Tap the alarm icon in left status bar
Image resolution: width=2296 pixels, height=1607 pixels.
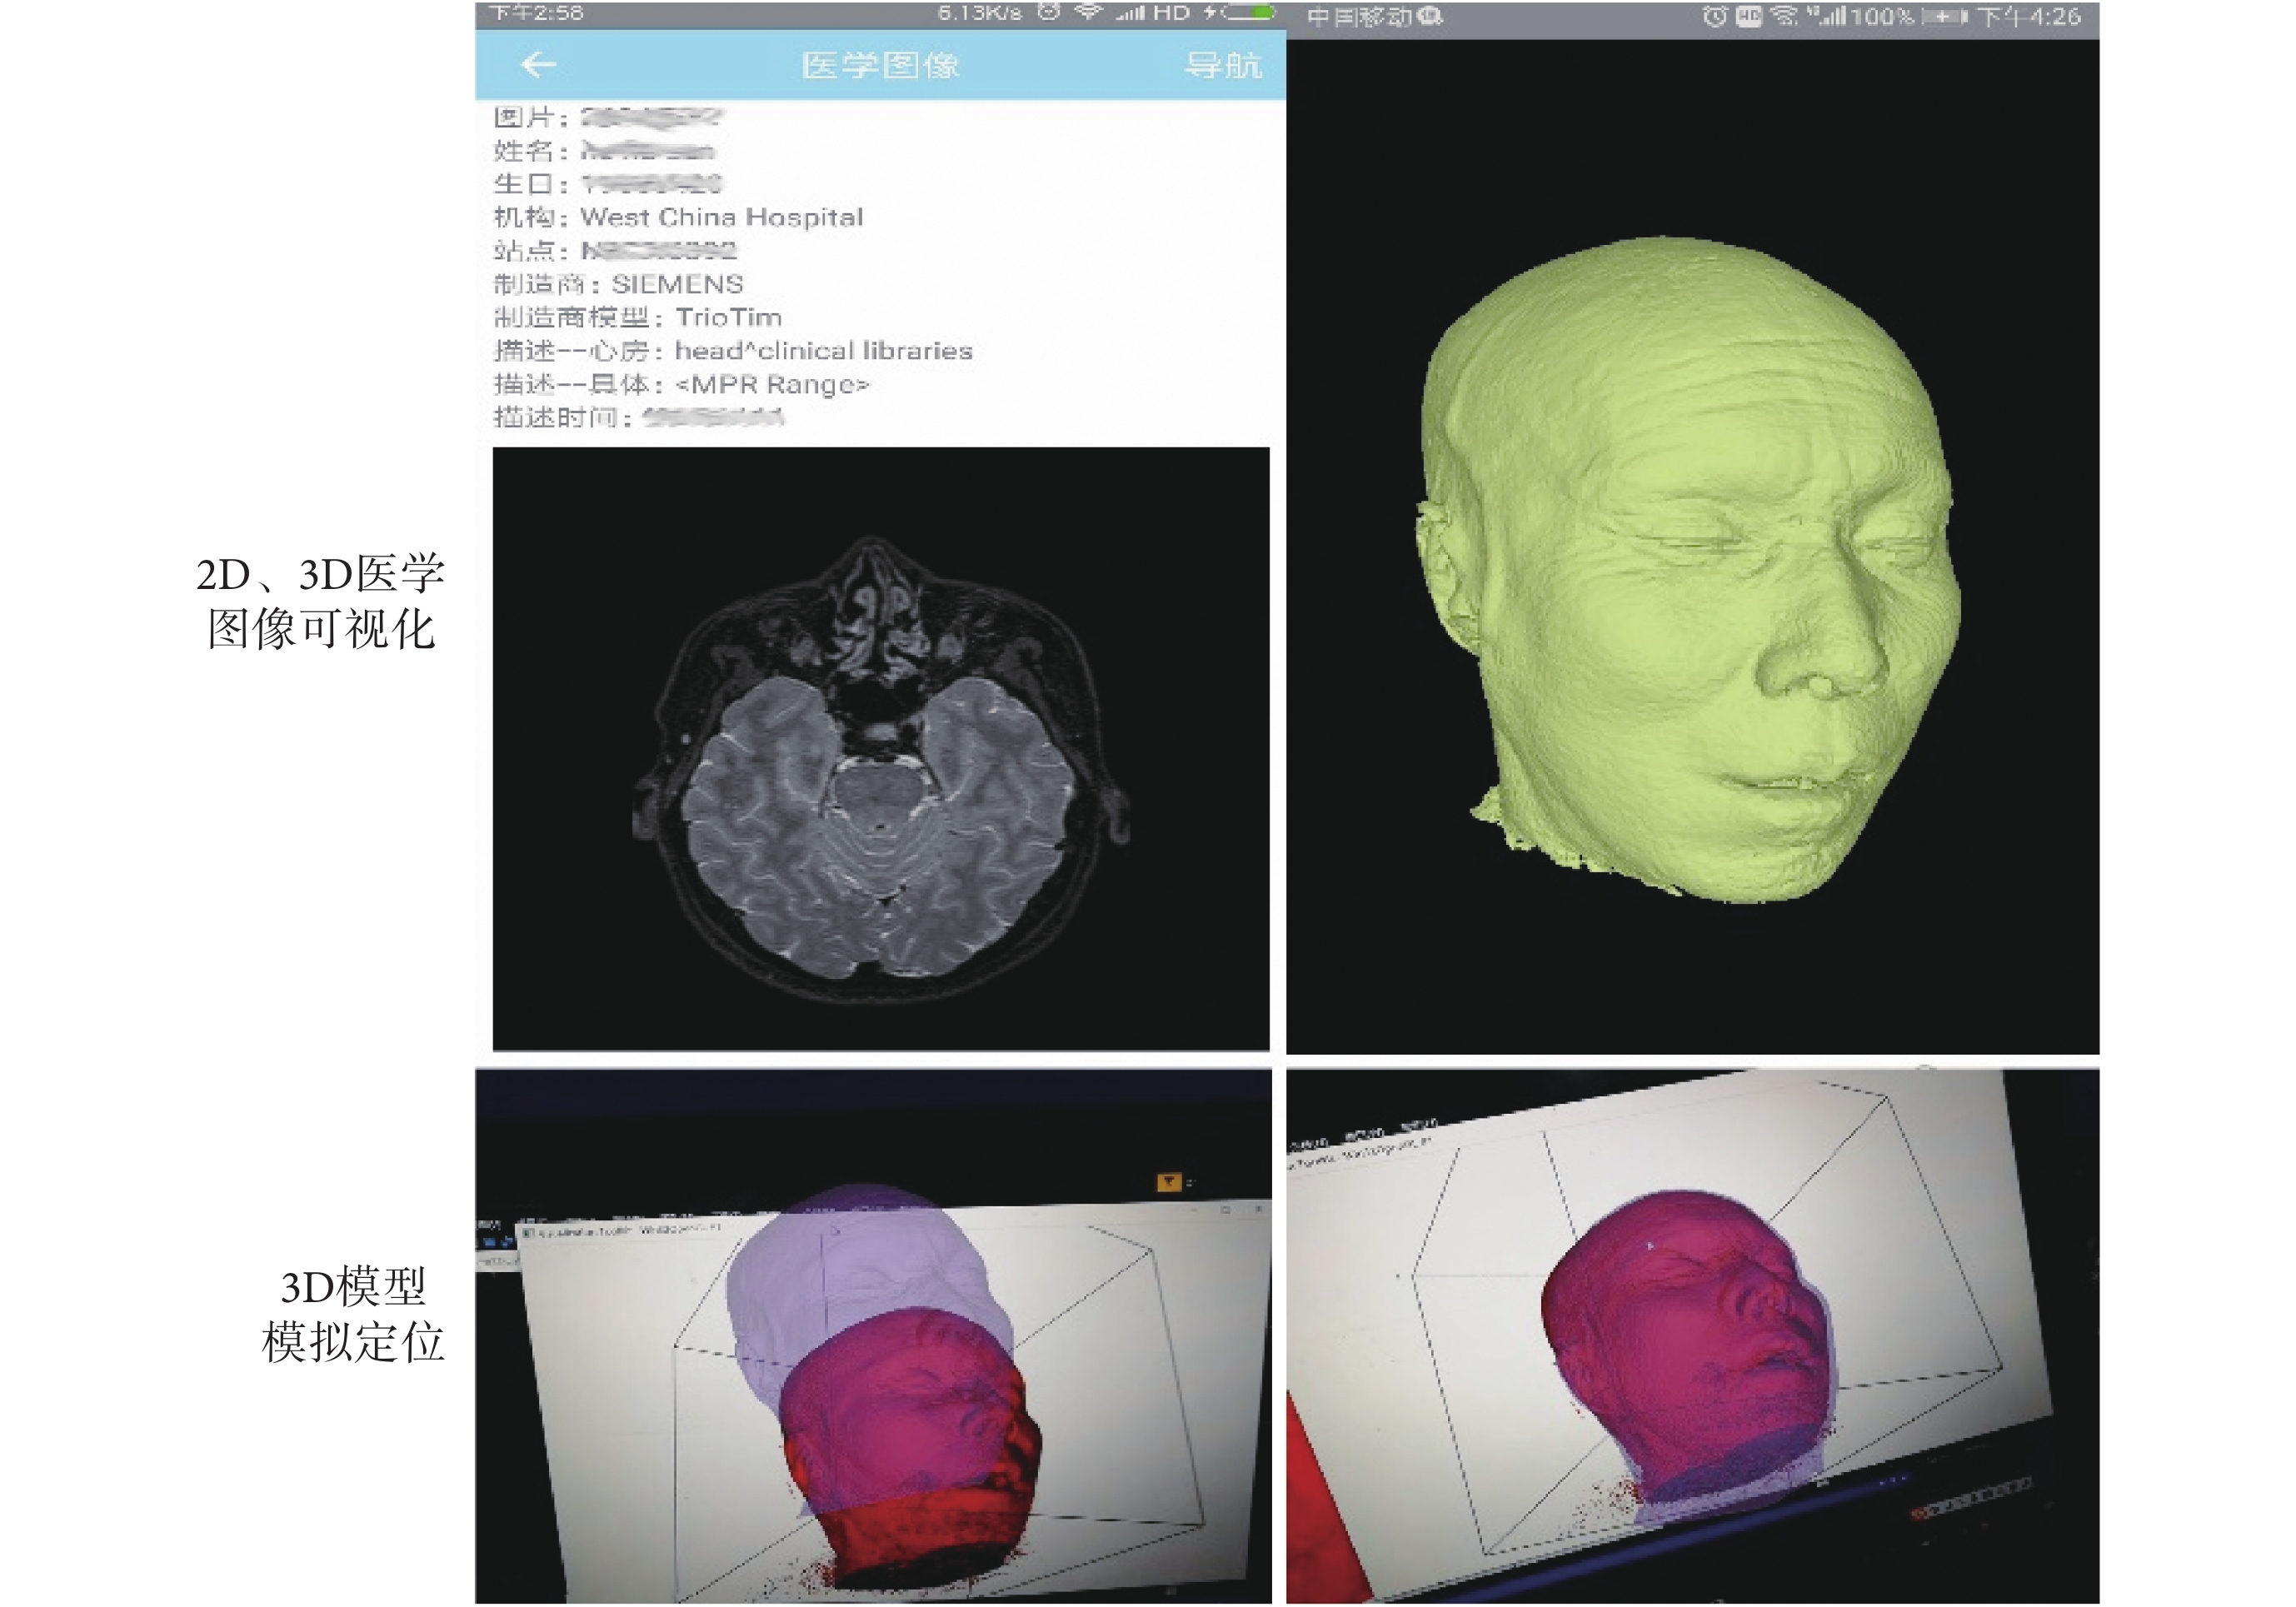tap(1048, 13)
